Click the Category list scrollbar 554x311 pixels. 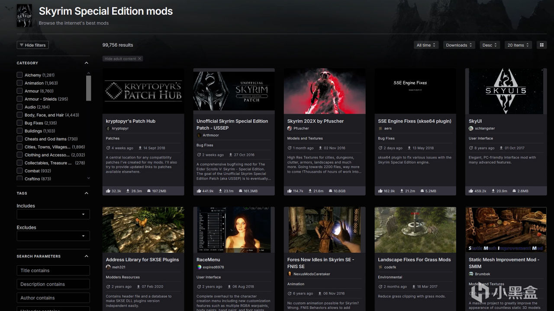pos(89,88)
